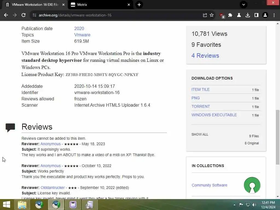Switch to the Motrix tab
This screenshot has width=280, height=210.
(x=101, y=5)
